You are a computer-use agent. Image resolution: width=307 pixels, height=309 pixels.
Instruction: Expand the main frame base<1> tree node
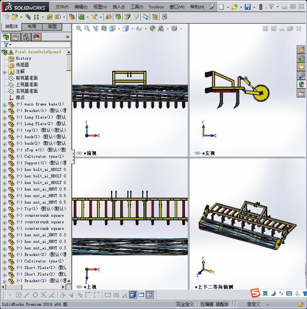[x=4, y=105]
